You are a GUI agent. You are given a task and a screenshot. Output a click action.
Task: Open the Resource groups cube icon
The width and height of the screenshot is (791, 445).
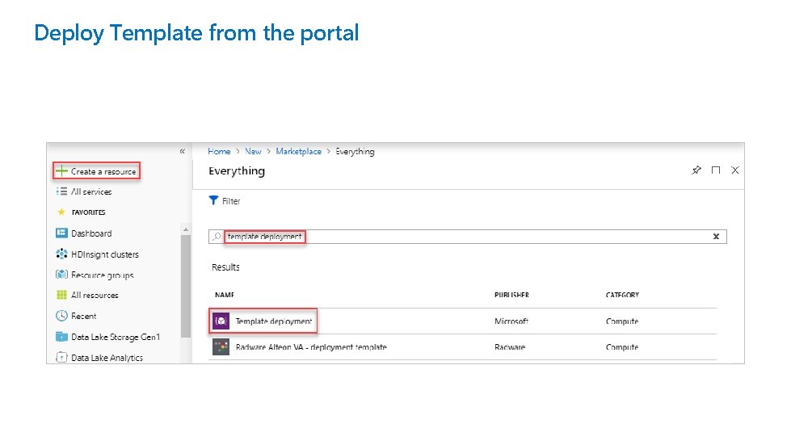(61, 275)
